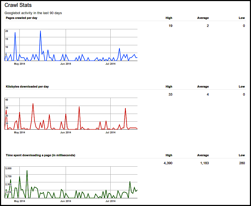This screenshot has width=251, height=206.
Task: Click 'May 2014' label under pages crawled chart
Action: click(19, 64)
